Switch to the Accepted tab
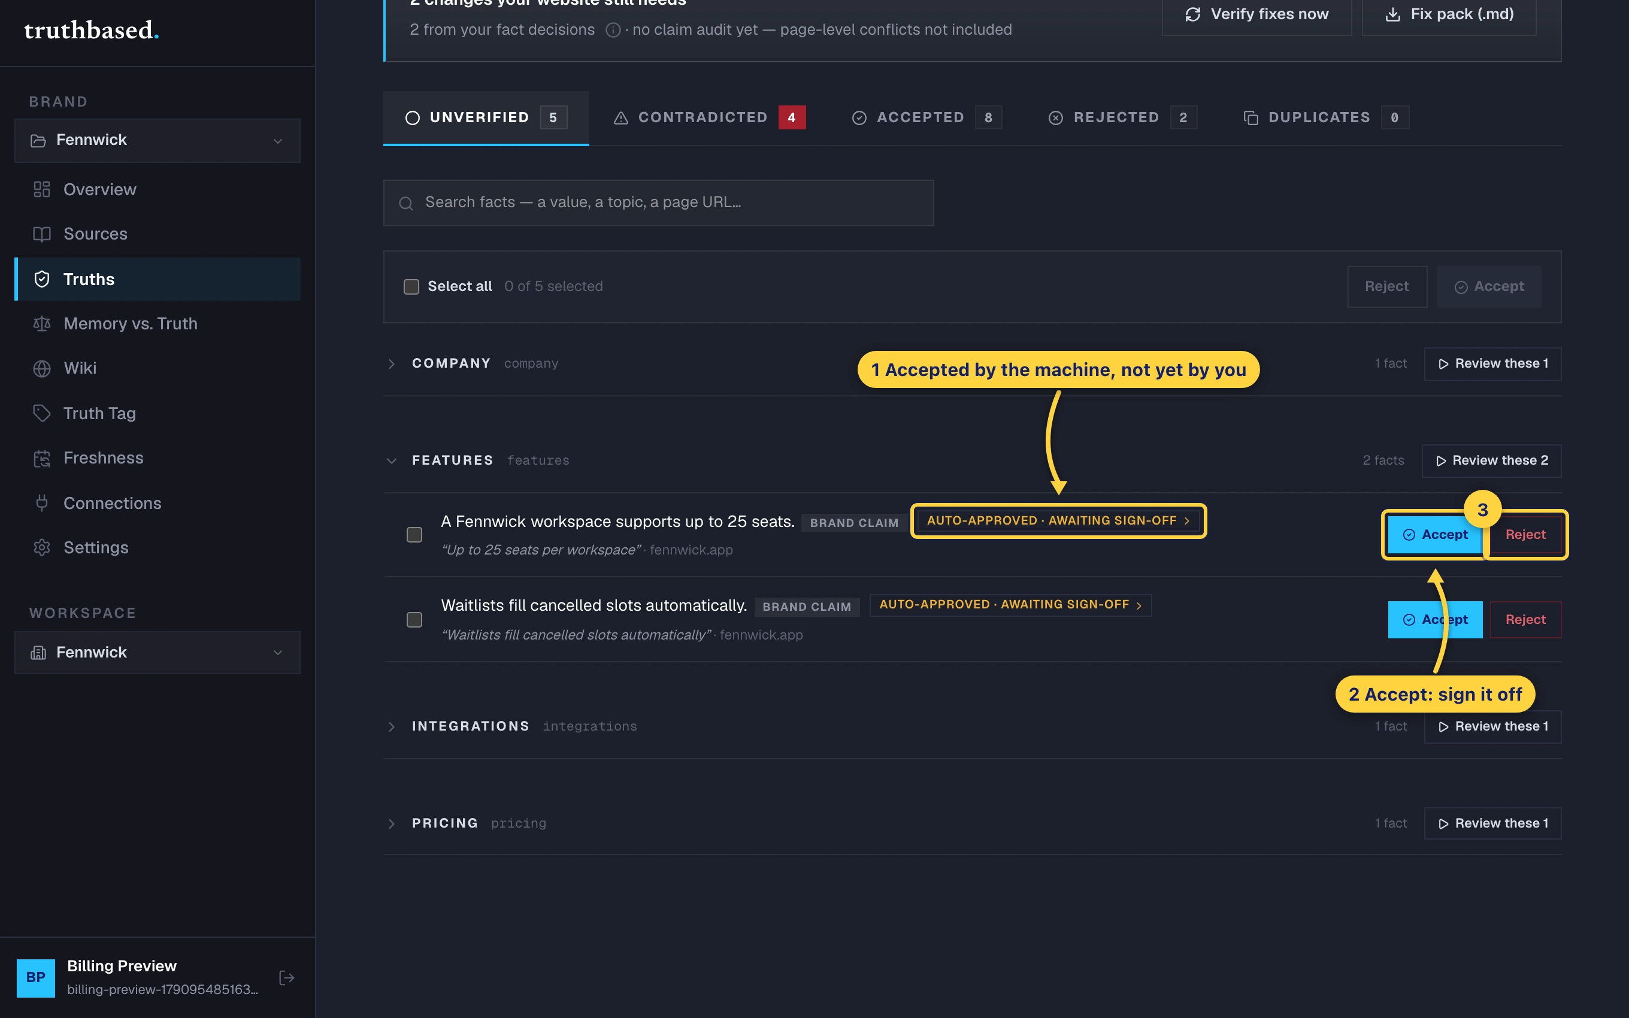This screenshot has height=1018, width=1629. [927, 118]
